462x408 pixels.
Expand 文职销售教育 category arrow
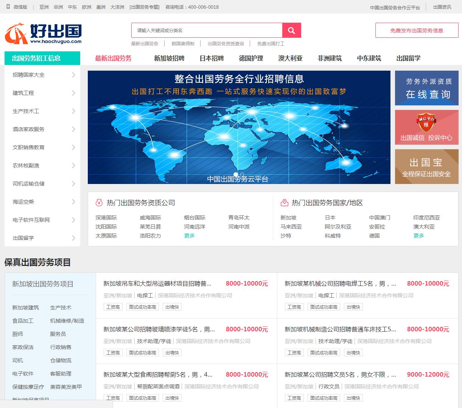(73, 147)
